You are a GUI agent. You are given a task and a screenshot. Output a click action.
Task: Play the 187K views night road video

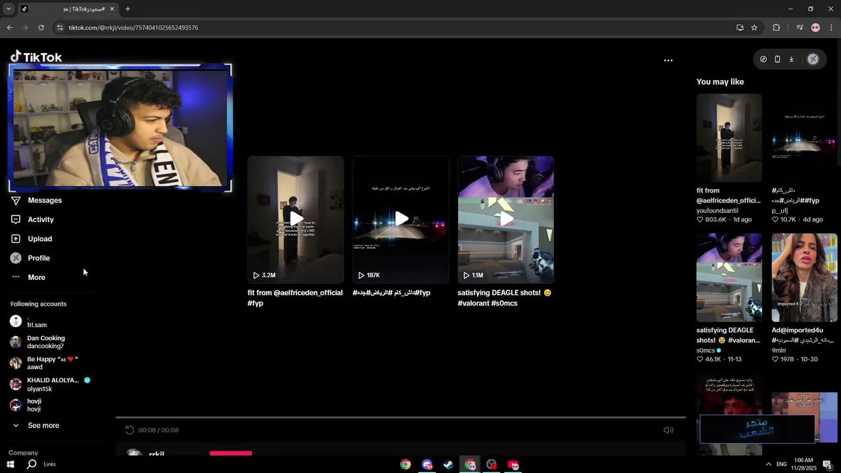401,219
